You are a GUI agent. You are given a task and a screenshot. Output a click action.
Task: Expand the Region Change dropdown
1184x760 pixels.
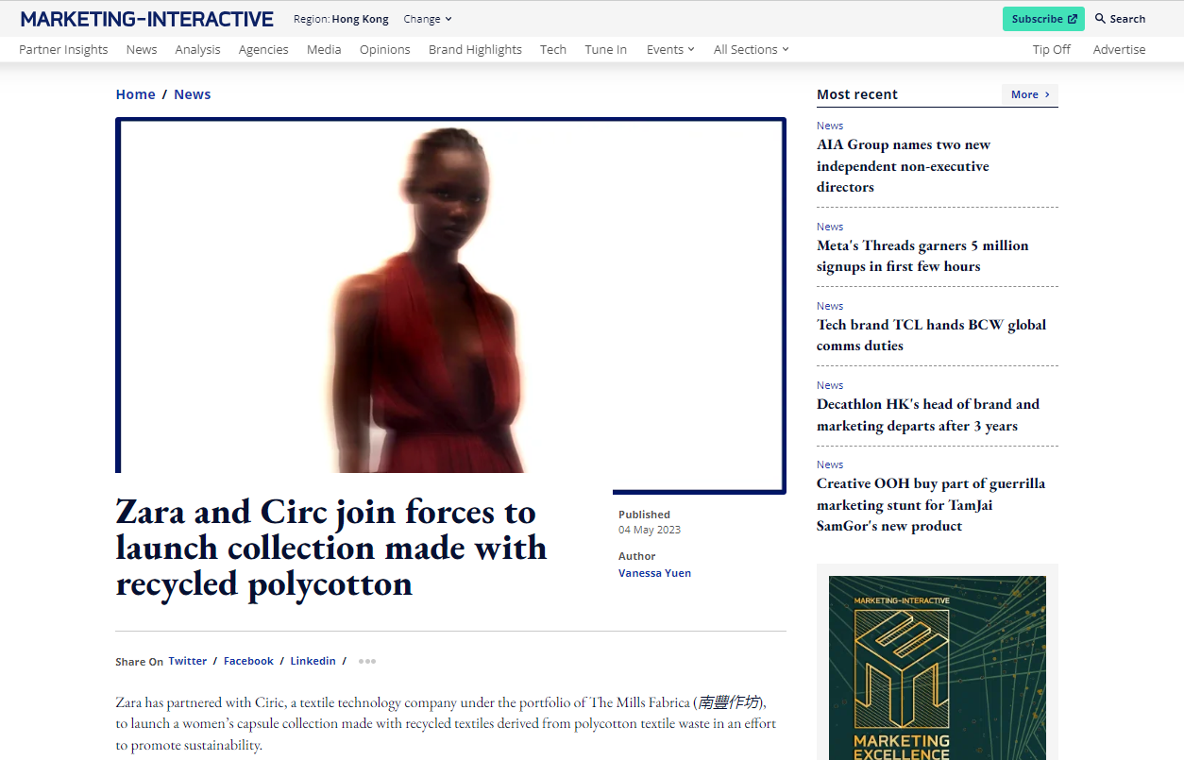click(x=427, y=18)
